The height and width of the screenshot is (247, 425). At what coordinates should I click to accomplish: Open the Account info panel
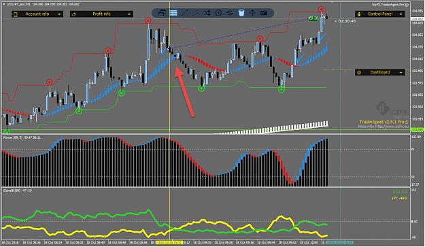coord(37,14)
